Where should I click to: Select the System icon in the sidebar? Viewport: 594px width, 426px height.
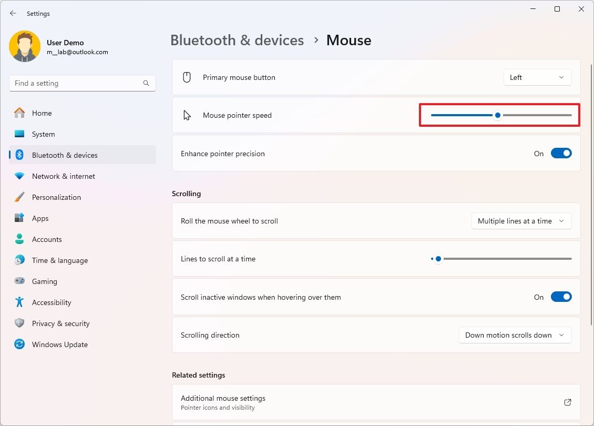[x=19, y=134]
